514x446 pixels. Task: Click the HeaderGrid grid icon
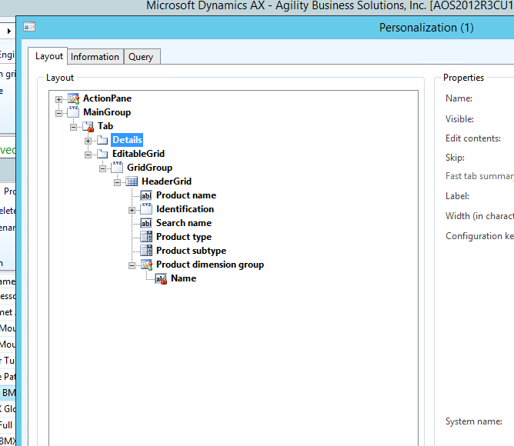pyautogui.click(x=132, y=181)
